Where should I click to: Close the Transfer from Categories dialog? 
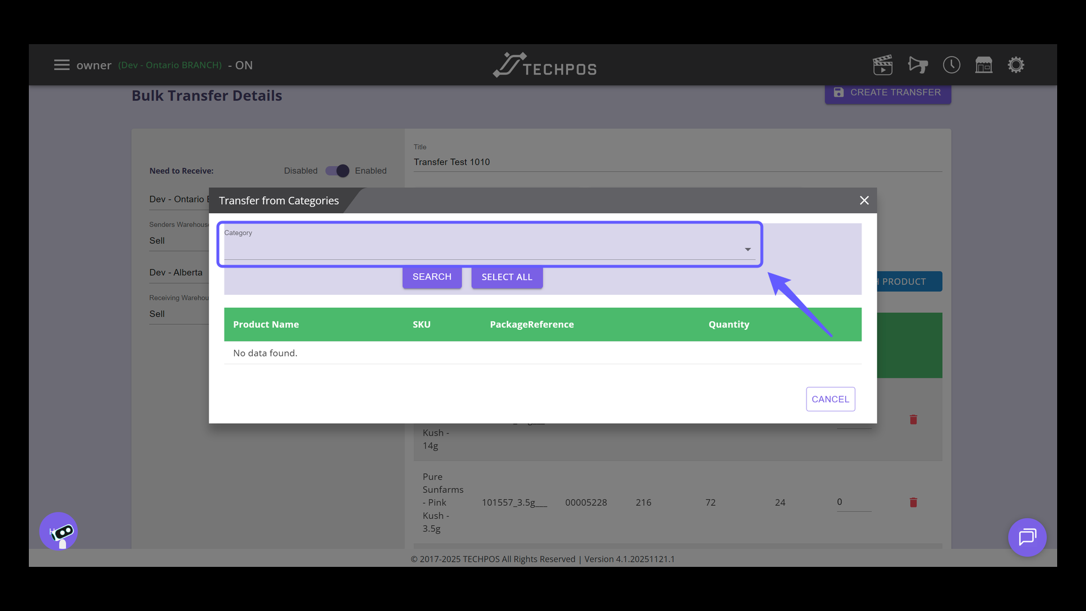click(x=864, y=200)
